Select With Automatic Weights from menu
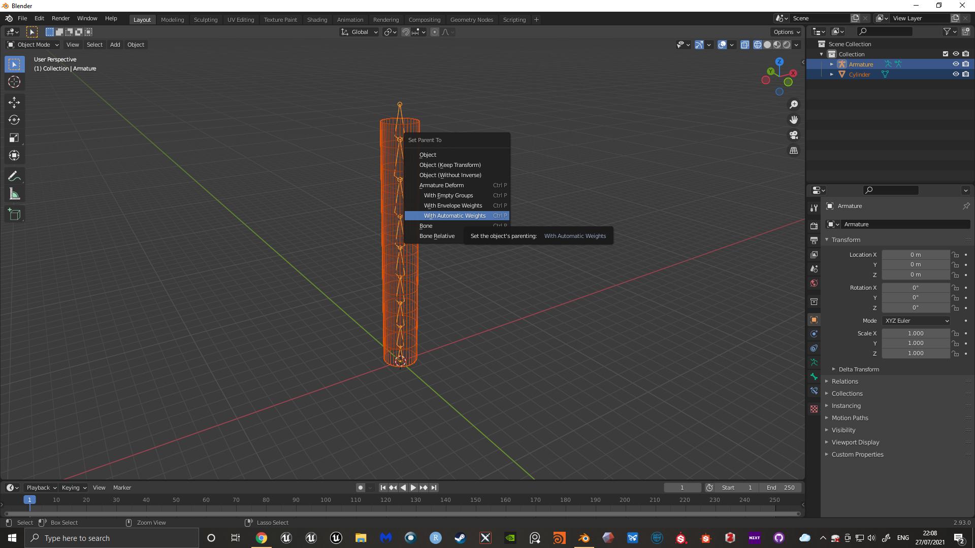Screen dimensions: 975x548 tap(454, 215)
